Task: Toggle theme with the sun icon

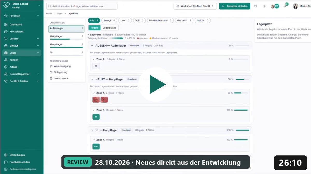Action: (x=264, y=6)
